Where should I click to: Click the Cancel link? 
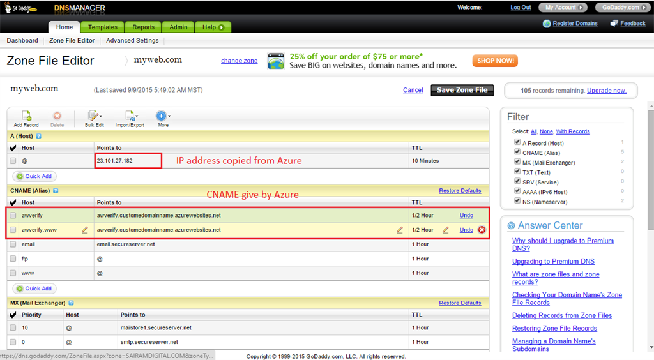point(413,90)
